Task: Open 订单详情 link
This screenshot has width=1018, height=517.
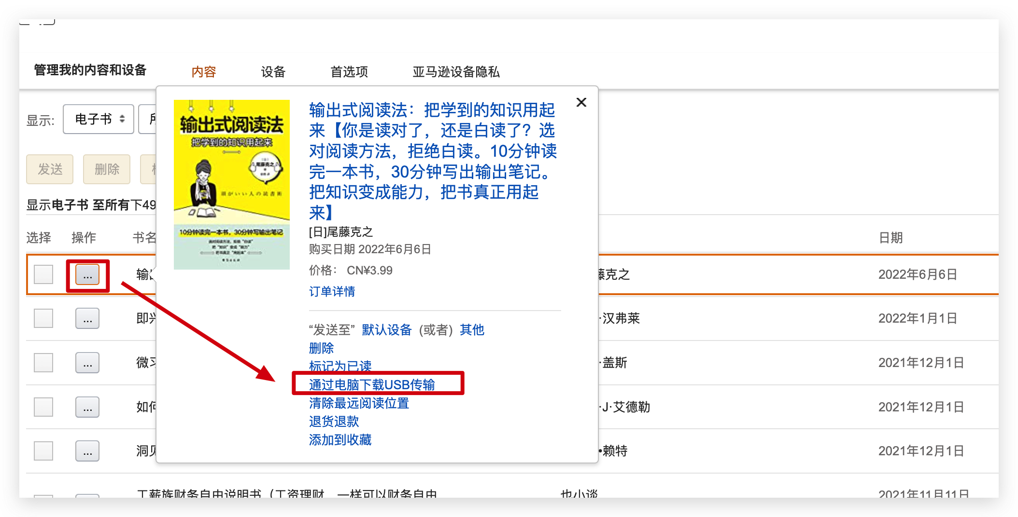Action: 332,291
